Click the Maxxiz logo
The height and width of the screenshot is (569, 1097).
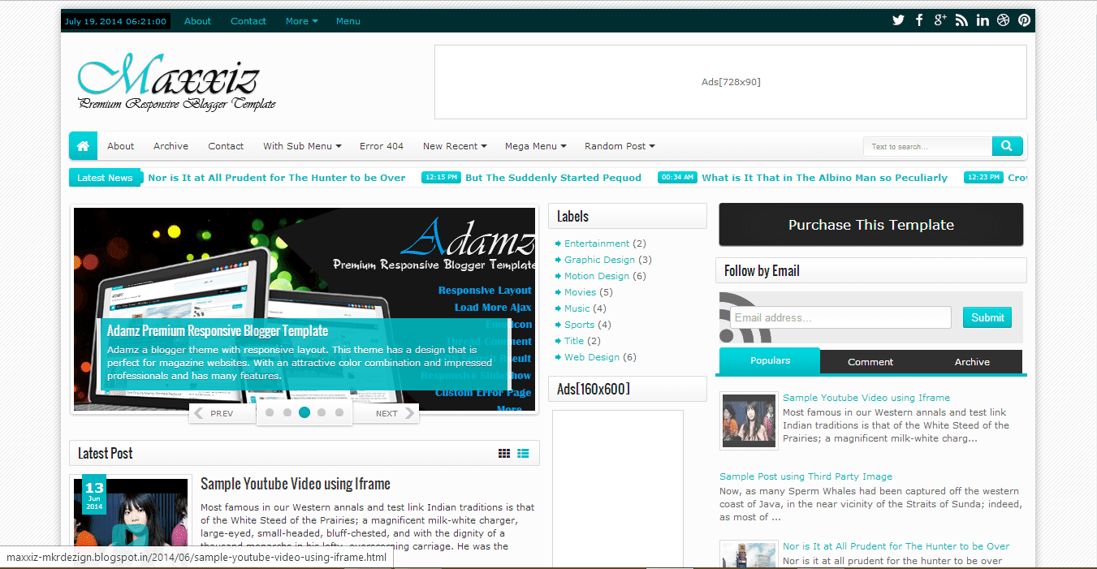[x=177, y=81]
